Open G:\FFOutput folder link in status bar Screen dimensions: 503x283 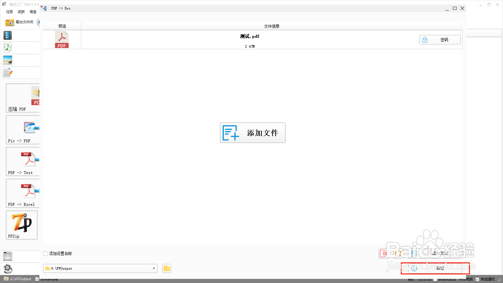pos(18,279)
